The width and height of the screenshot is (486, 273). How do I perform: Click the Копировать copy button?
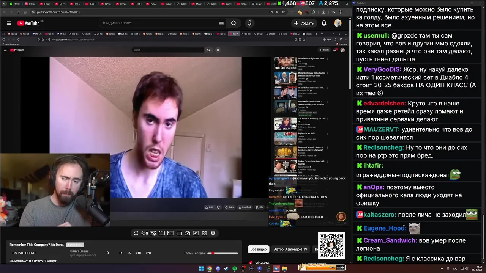[75, 245]
